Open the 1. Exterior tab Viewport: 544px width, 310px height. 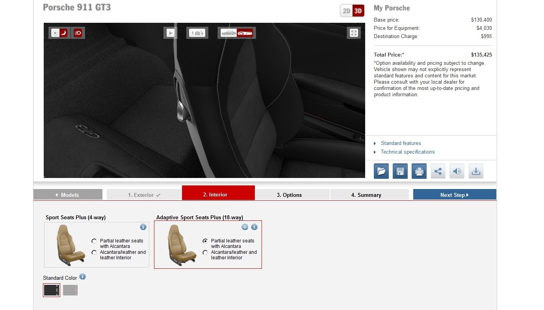pyautogui.click(x=144, y=195)
